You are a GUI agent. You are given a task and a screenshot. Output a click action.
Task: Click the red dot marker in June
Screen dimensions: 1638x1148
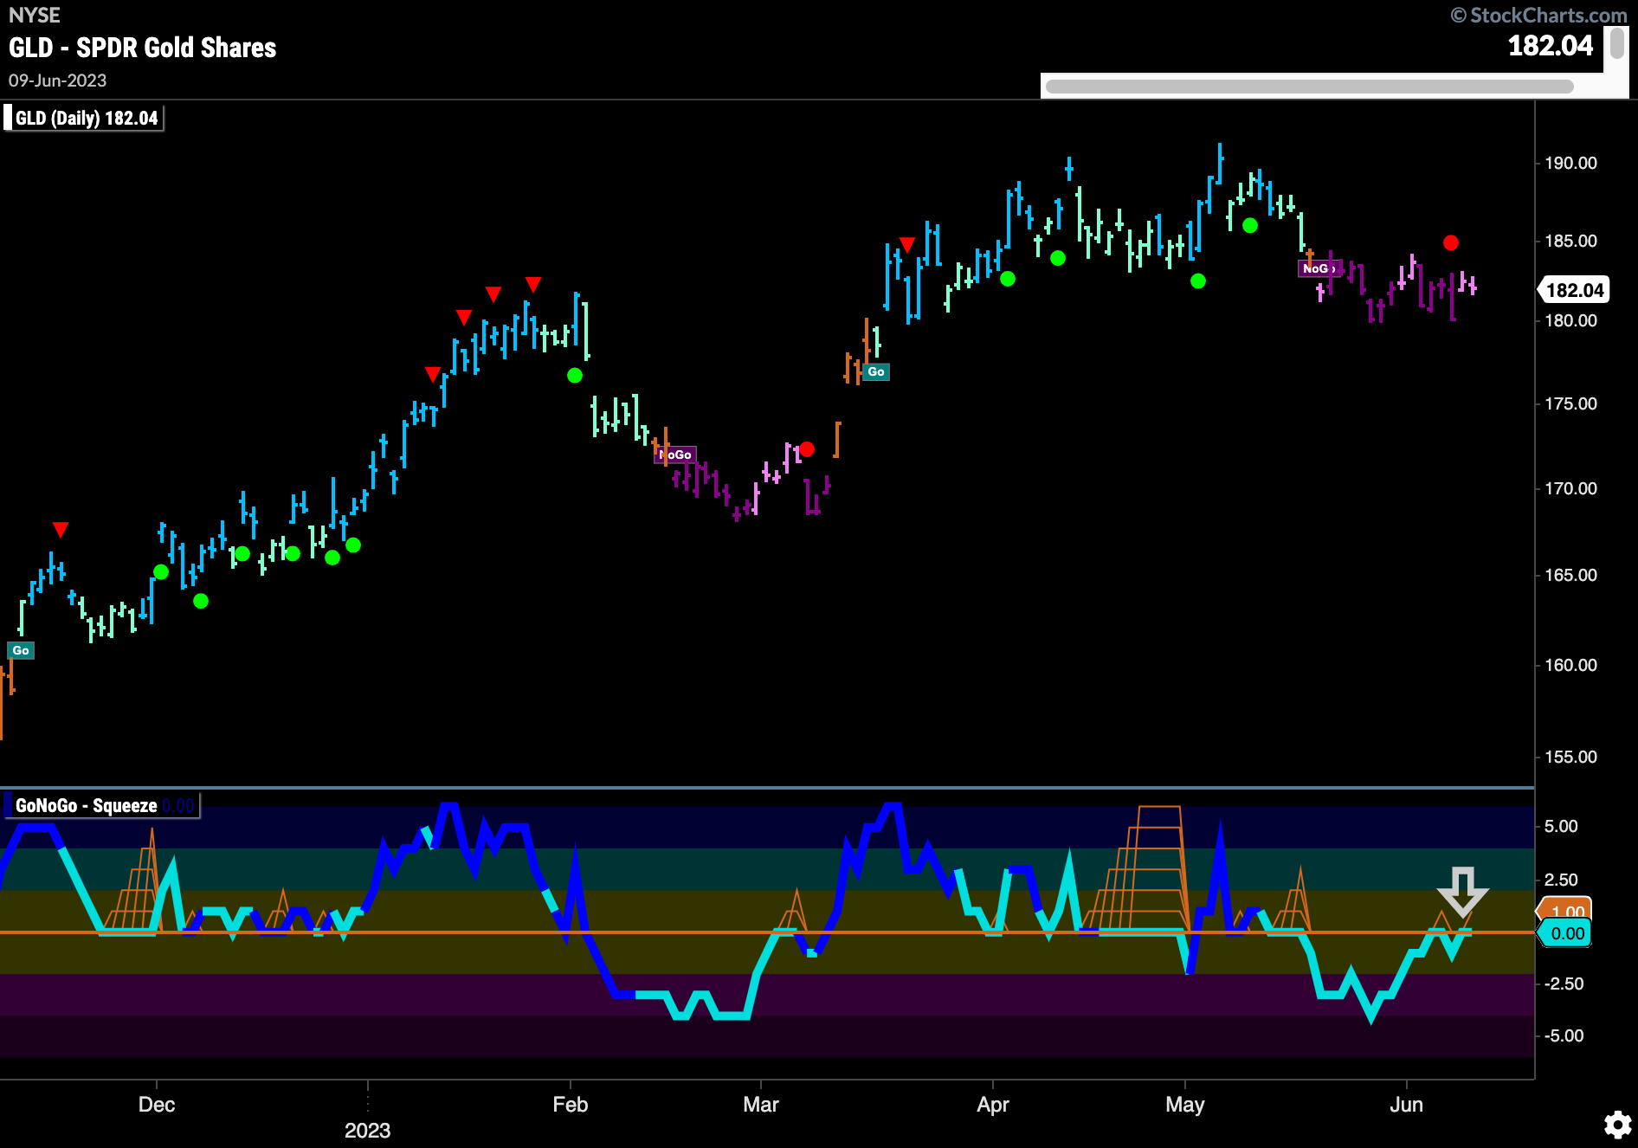1451,242
